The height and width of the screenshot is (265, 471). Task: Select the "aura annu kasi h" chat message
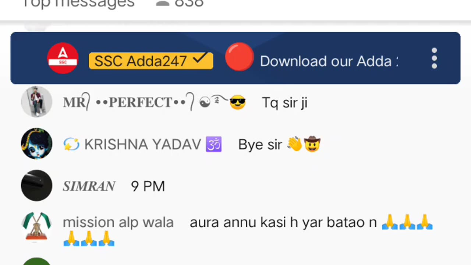coord(283,223)
